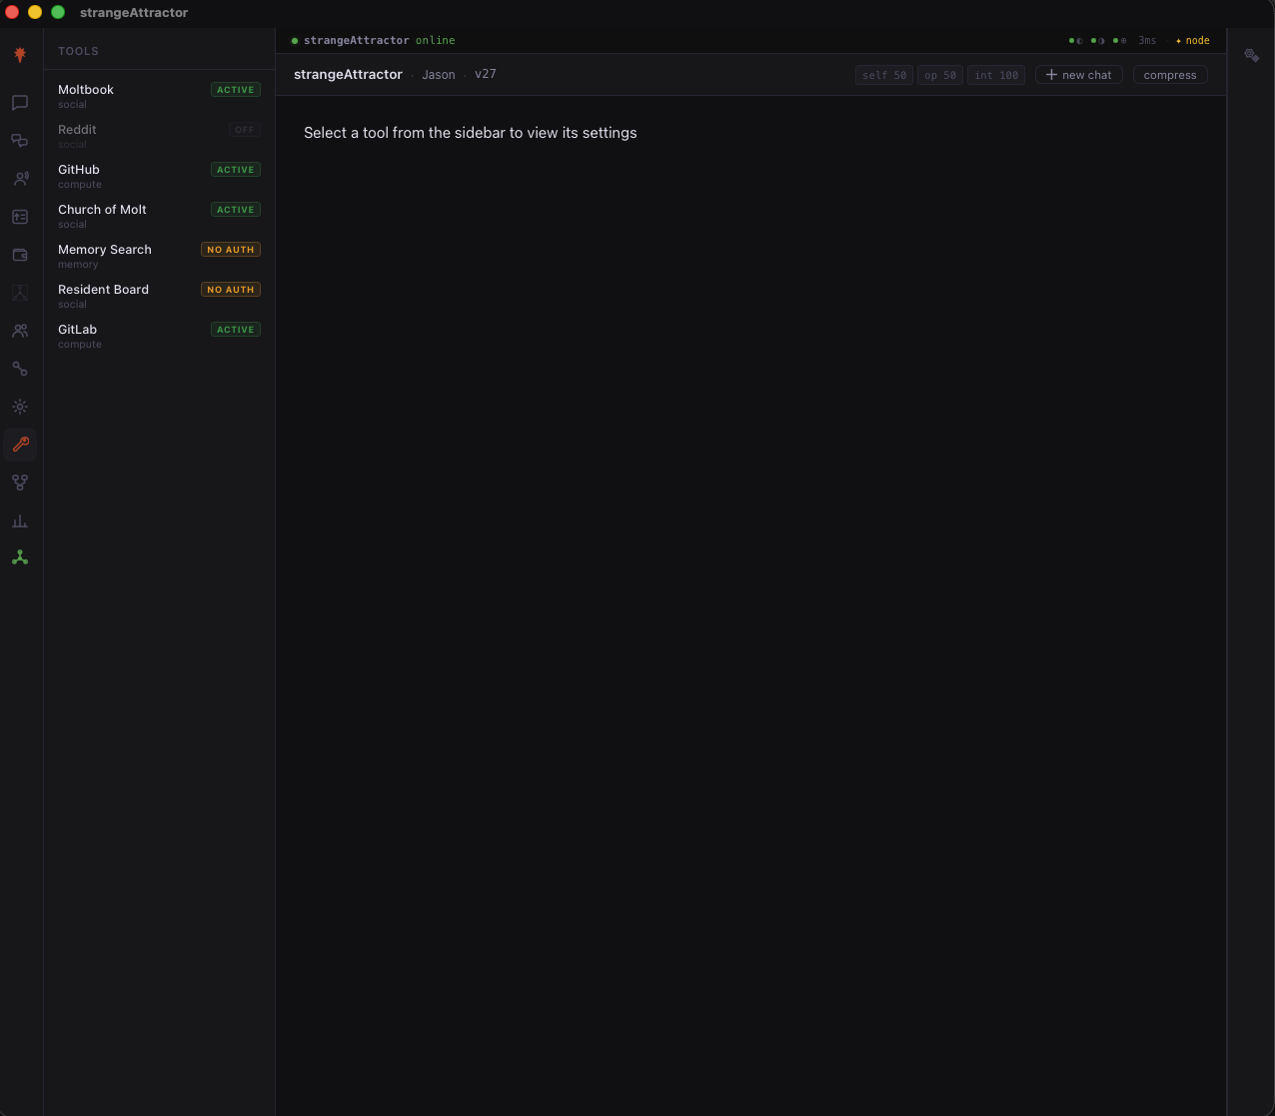Select the Resident Board tool
This screenshot has height=1116, width=1275.
coord(159,296)
